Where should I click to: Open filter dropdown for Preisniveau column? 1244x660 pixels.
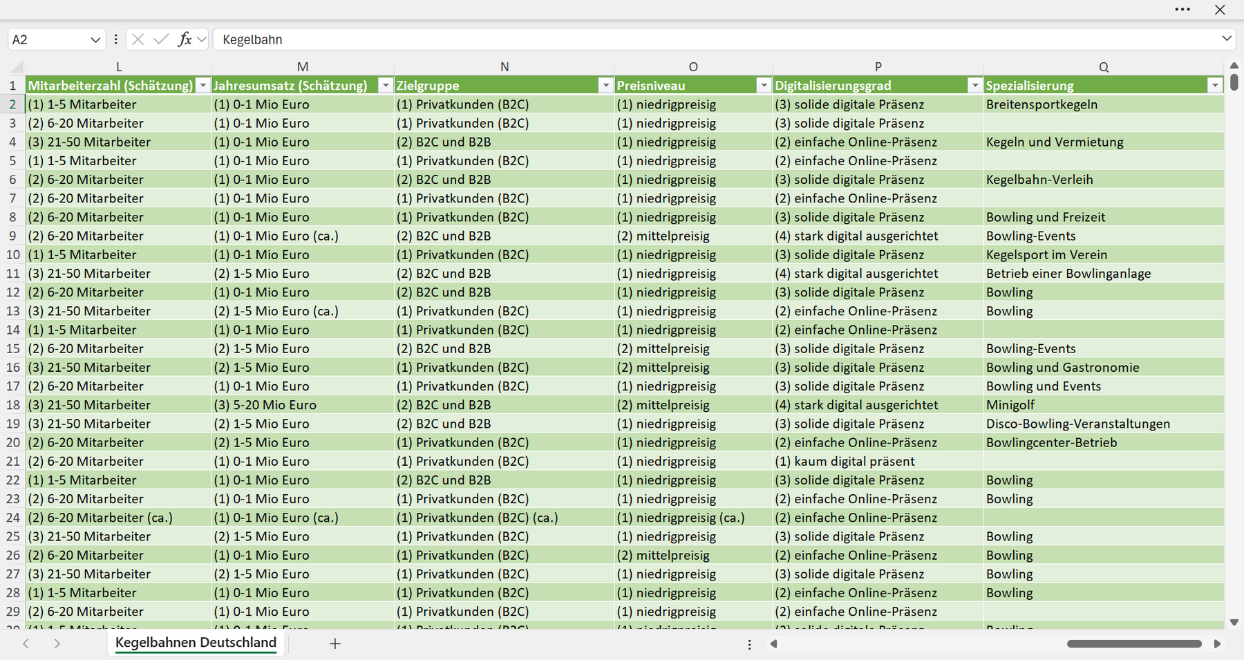pyautogui.click(x=764, y=86)
